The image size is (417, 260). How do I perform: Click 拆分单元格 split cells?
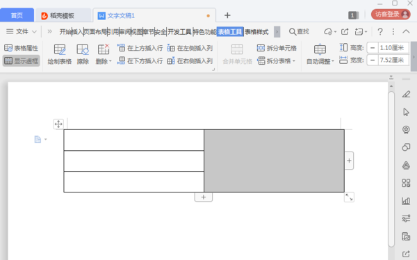click(x=277, y=48)
